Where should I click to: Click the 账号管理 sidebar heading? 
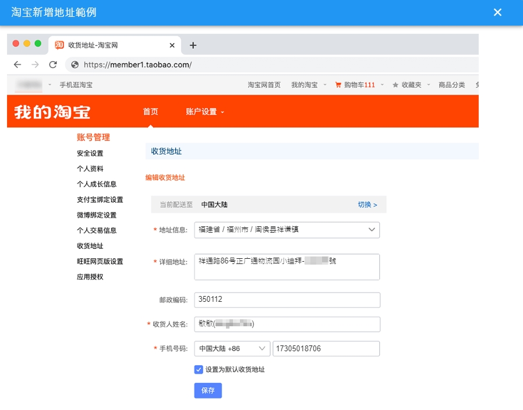pyautogui.click(x=93, y=137)
